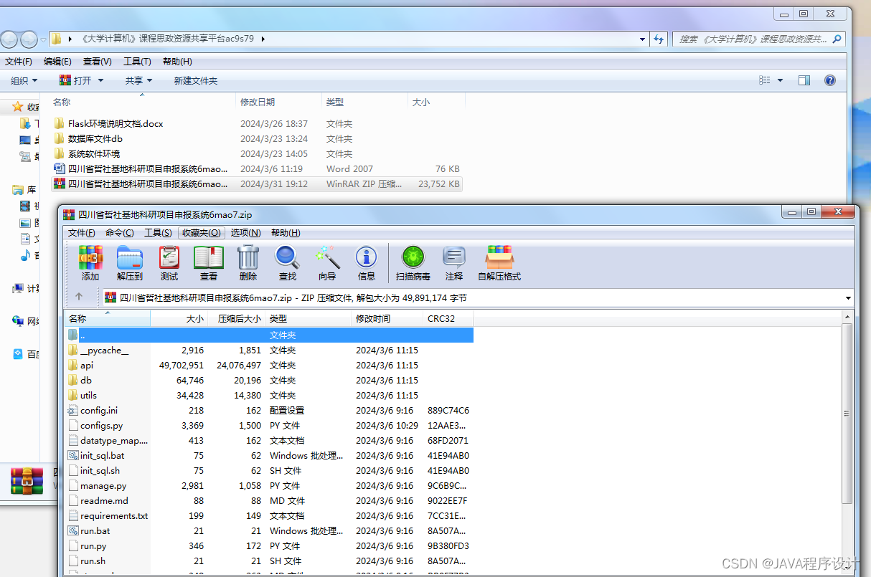Screen dimensions: 871x577
Task: Open WinRAR 帮助(H) menu
Action: (x=285, y=233)
